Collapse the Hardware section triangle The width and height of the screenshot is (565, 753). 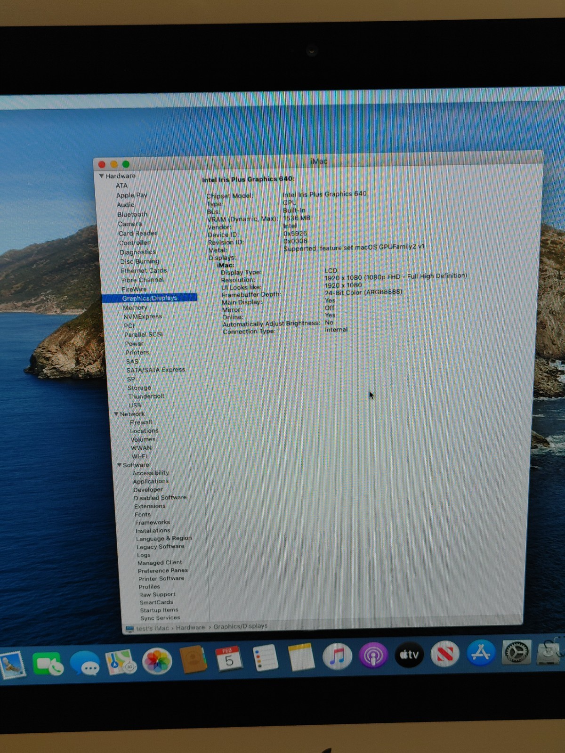click(x=101, y=176)
